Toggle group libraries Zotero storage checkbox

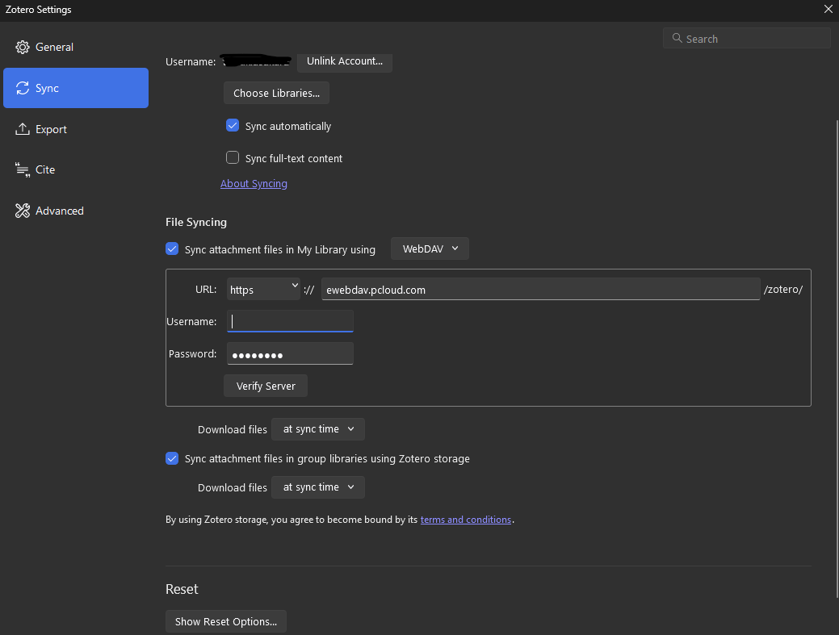coord(172,458)
